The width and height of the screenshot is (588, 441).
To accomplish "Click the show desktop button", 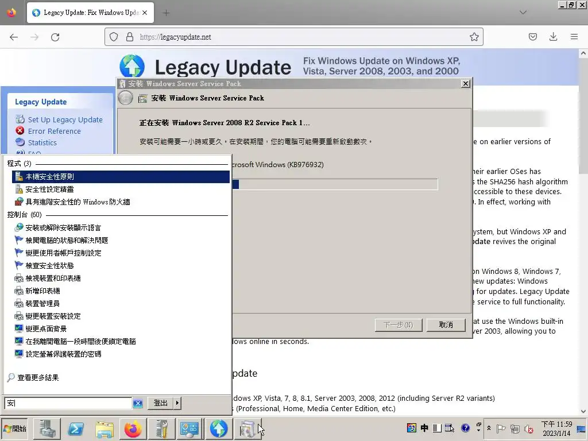I will pyautogui.click(x=582, y=428).
